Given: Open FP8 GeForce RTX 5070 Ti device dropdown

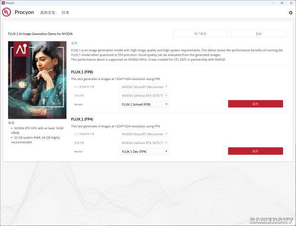Looking at the screenshot, I should coord(144,96).
